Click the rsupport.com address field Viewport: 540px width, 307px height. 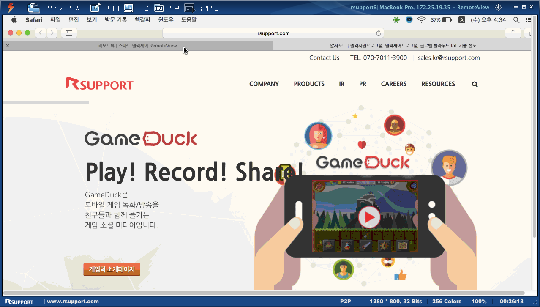pos(273,33)
